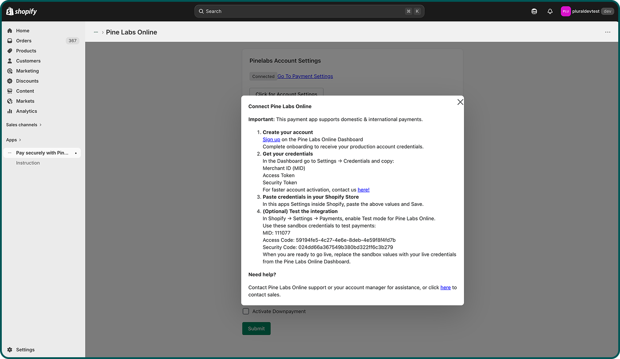620x359 pixels.
Task: Click the Content icon in sidebar
Action: (x=10, y=91)
